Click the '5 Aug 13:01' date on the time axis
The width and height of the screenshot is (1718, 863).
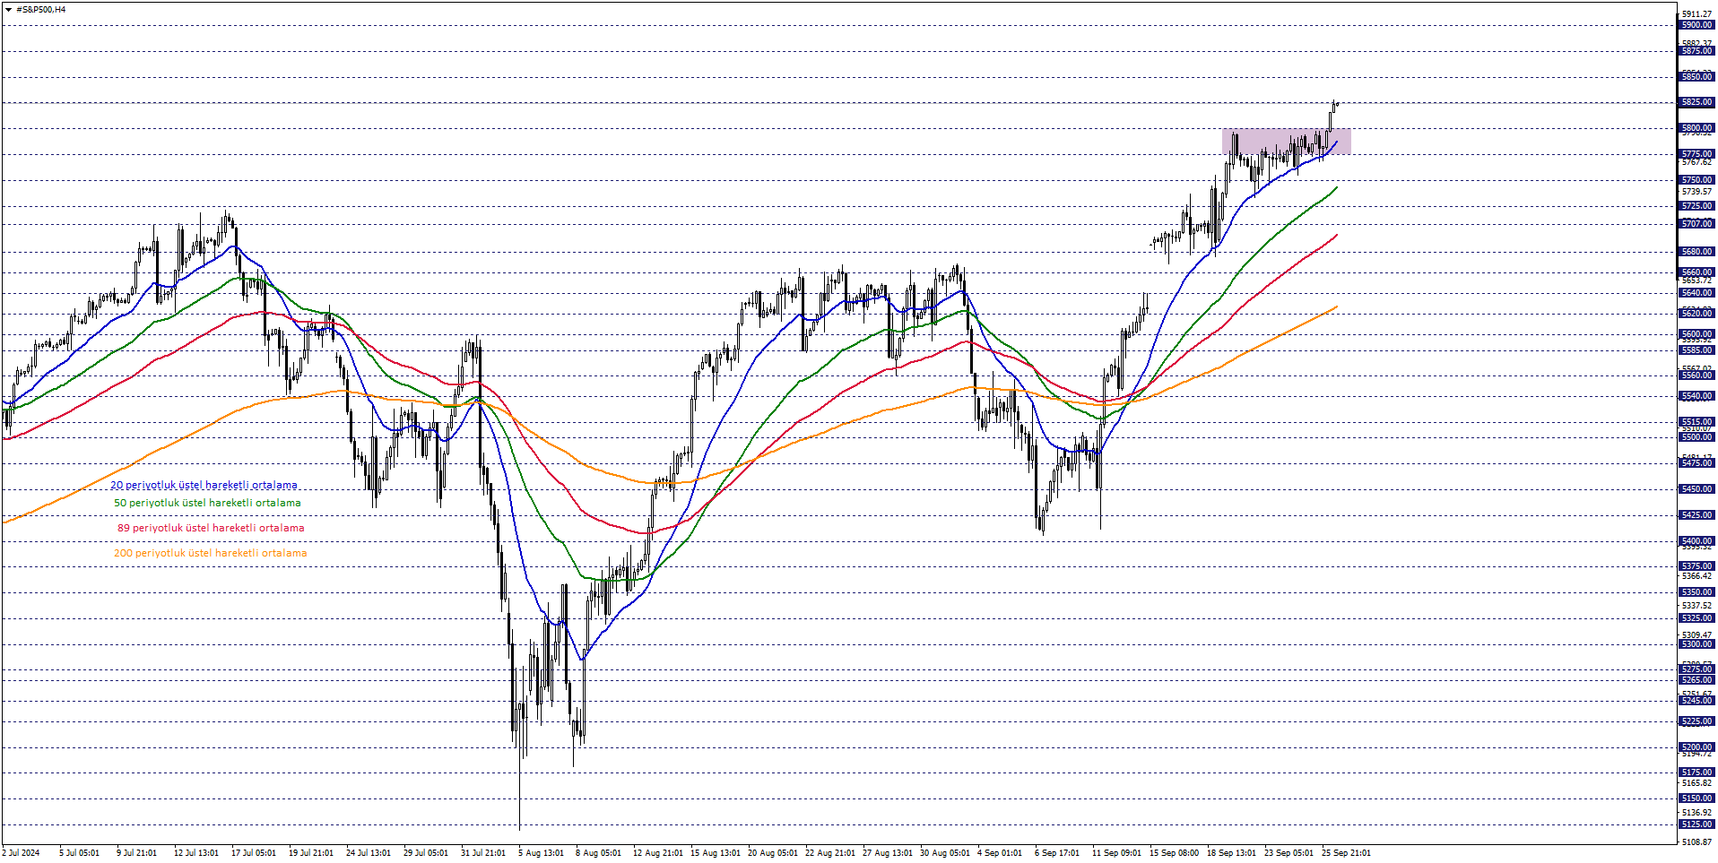coord(541,853)
